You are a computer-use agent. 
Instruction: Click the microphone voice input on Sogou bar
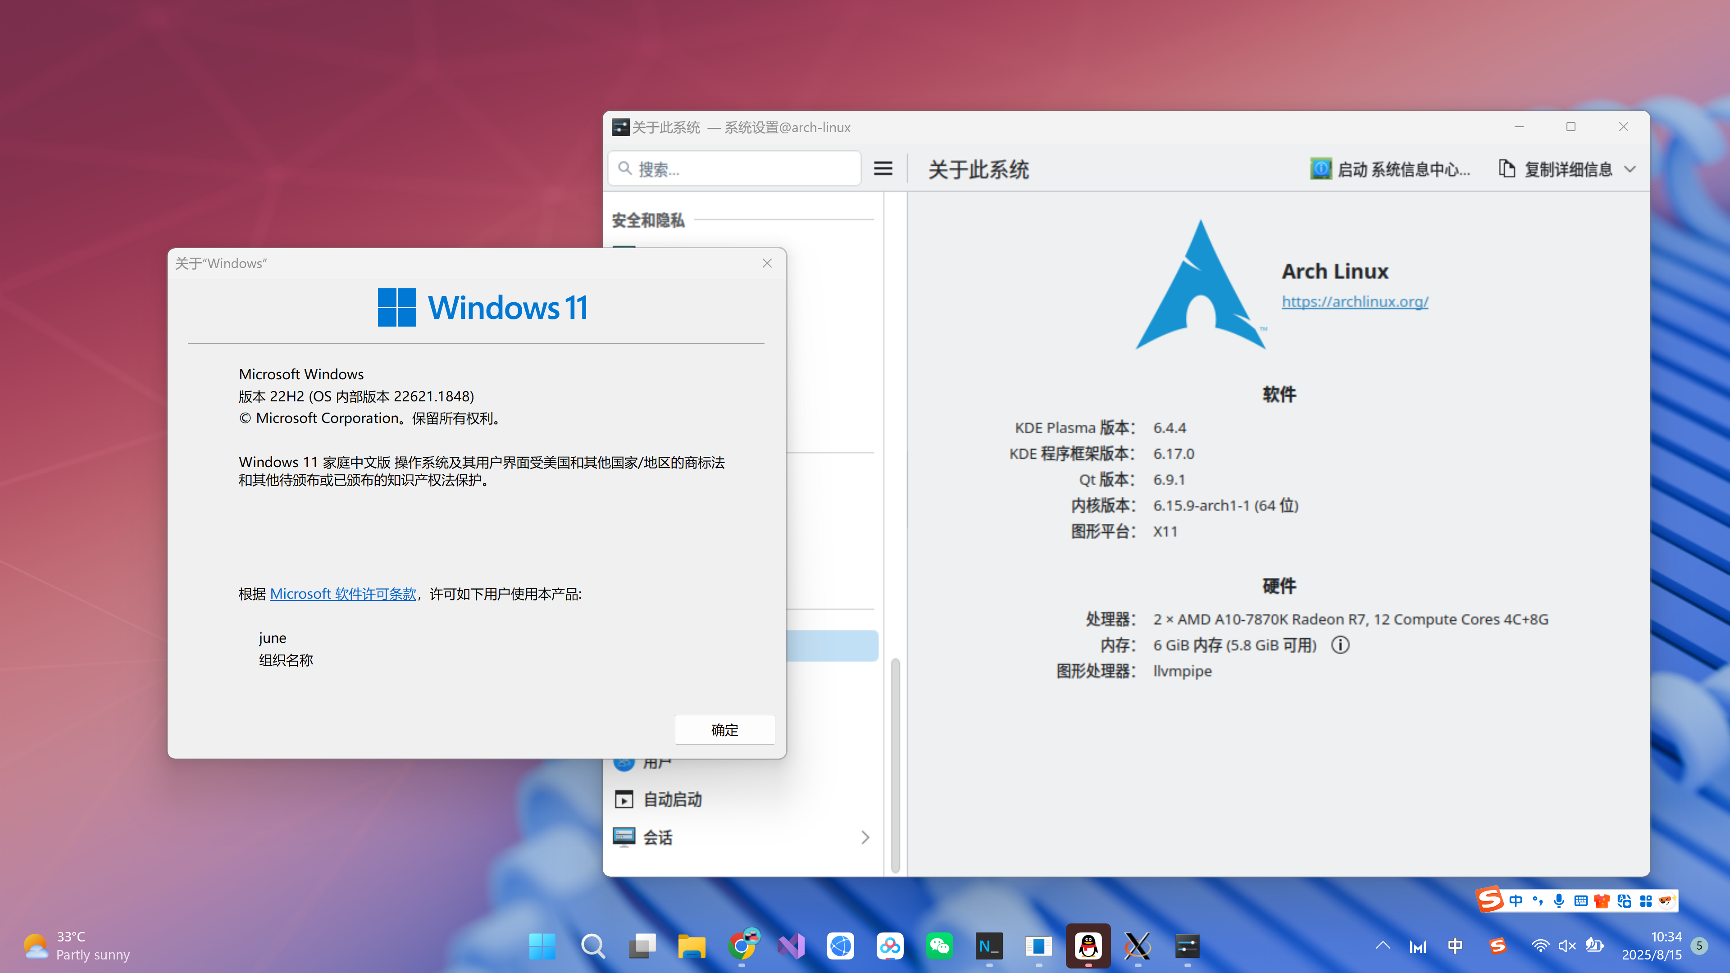(1559, 900)
